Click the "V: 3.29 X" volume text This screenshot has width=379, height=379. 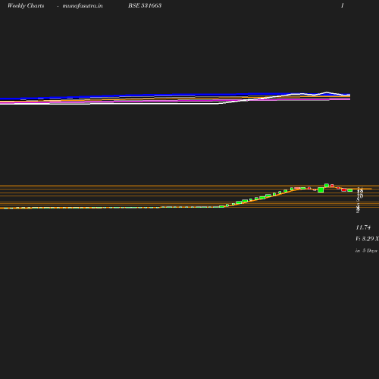(x=367, y=239)
